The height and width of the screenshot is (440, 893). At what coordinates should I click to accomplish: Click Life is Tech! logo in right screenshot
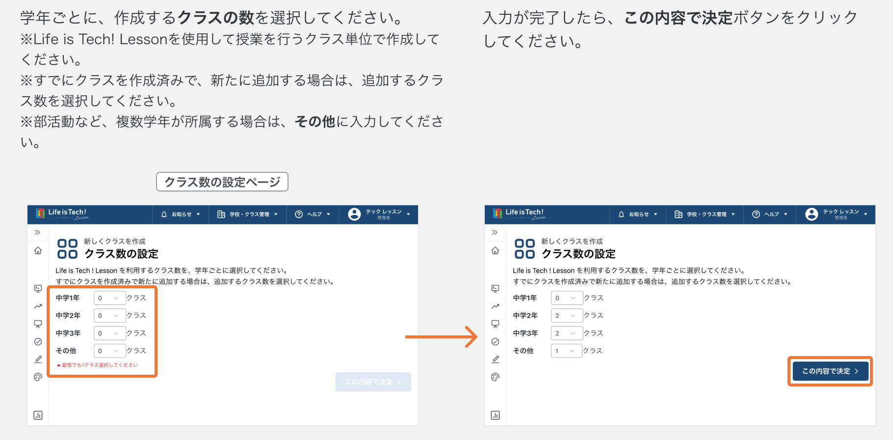[519, 214]
